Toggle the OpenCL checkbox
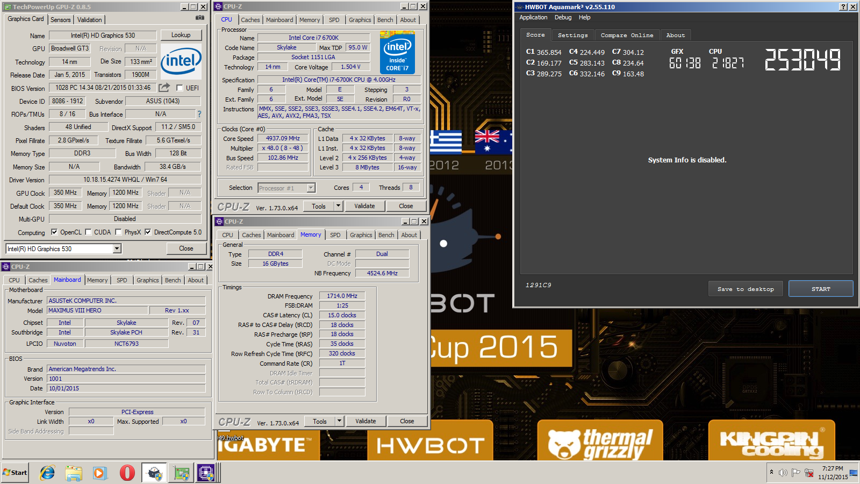Image resolution: width=860 pixels, height=484 pixels. (x=54, y=232)
